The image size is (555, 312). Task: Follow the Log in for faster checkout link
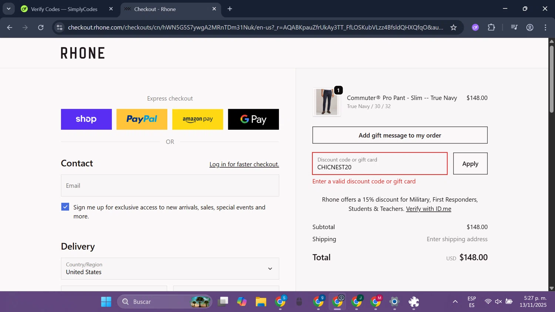244,164
